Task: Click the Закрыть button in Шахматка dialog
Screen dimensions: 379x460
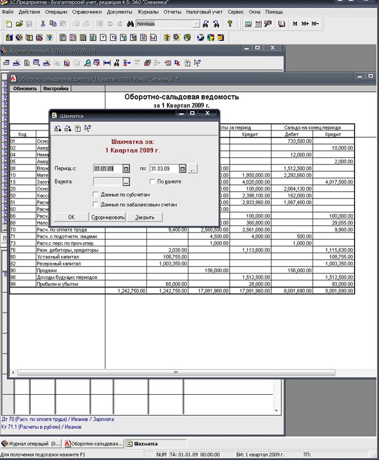Action: (145, 217)
